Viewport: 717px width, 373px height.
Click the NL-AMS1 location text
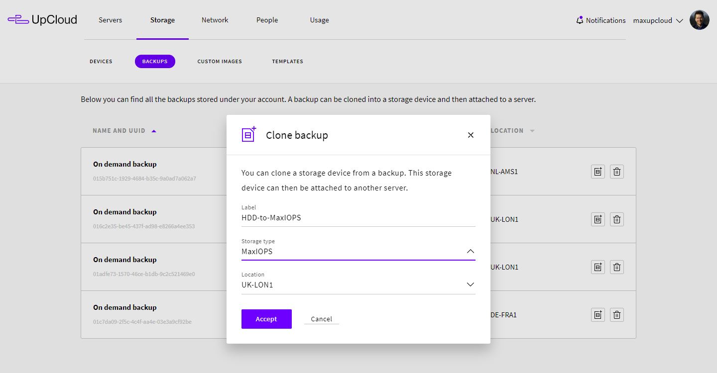tap(504, 172)
